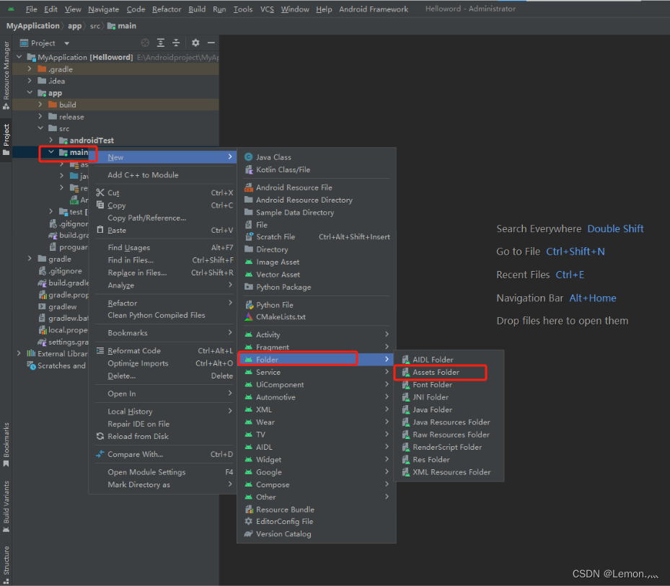Open the Compose submenu
The width and height of the screenshot is (670, 586).
coord(316,485)
